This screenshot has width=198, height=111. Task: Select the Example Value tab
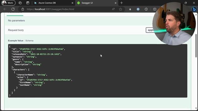coord(16,41)
